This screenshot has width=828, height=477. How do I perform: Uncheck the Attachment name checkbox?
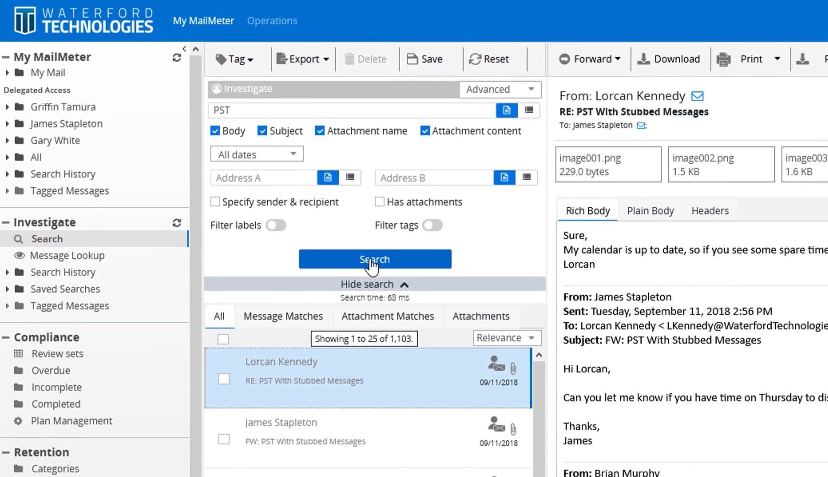coord(320,131)
